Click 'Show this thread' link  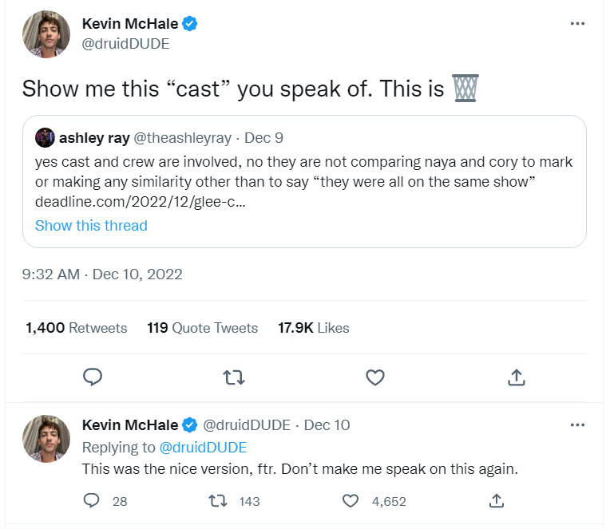tap(91, 226)
